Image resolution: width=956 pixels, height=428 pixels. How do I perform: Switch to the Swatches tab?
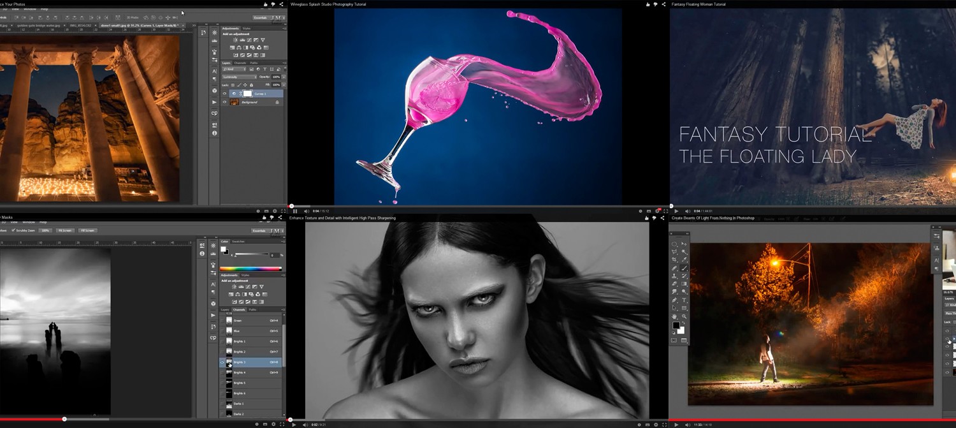pyautogui.click(x=239, y=242)
